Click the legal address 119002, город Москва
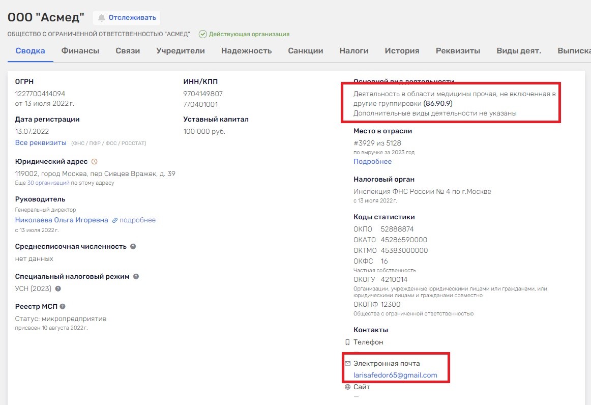Screen dimensions: 591x405 coord(95,174)
